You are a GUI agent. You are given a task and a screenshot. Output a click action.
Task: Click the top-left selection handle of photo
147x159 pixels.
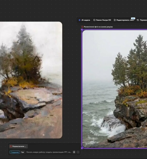pos(82,30)
